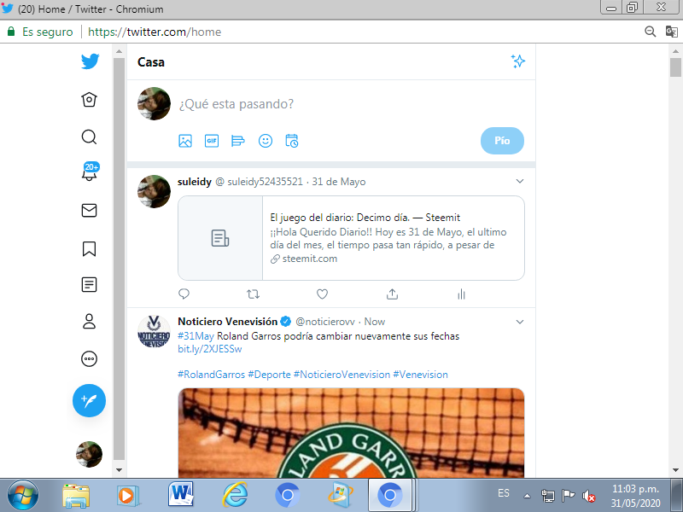The image size is (683, 512).
Task: Show hidden tray icons arrow
Action: 527,496
